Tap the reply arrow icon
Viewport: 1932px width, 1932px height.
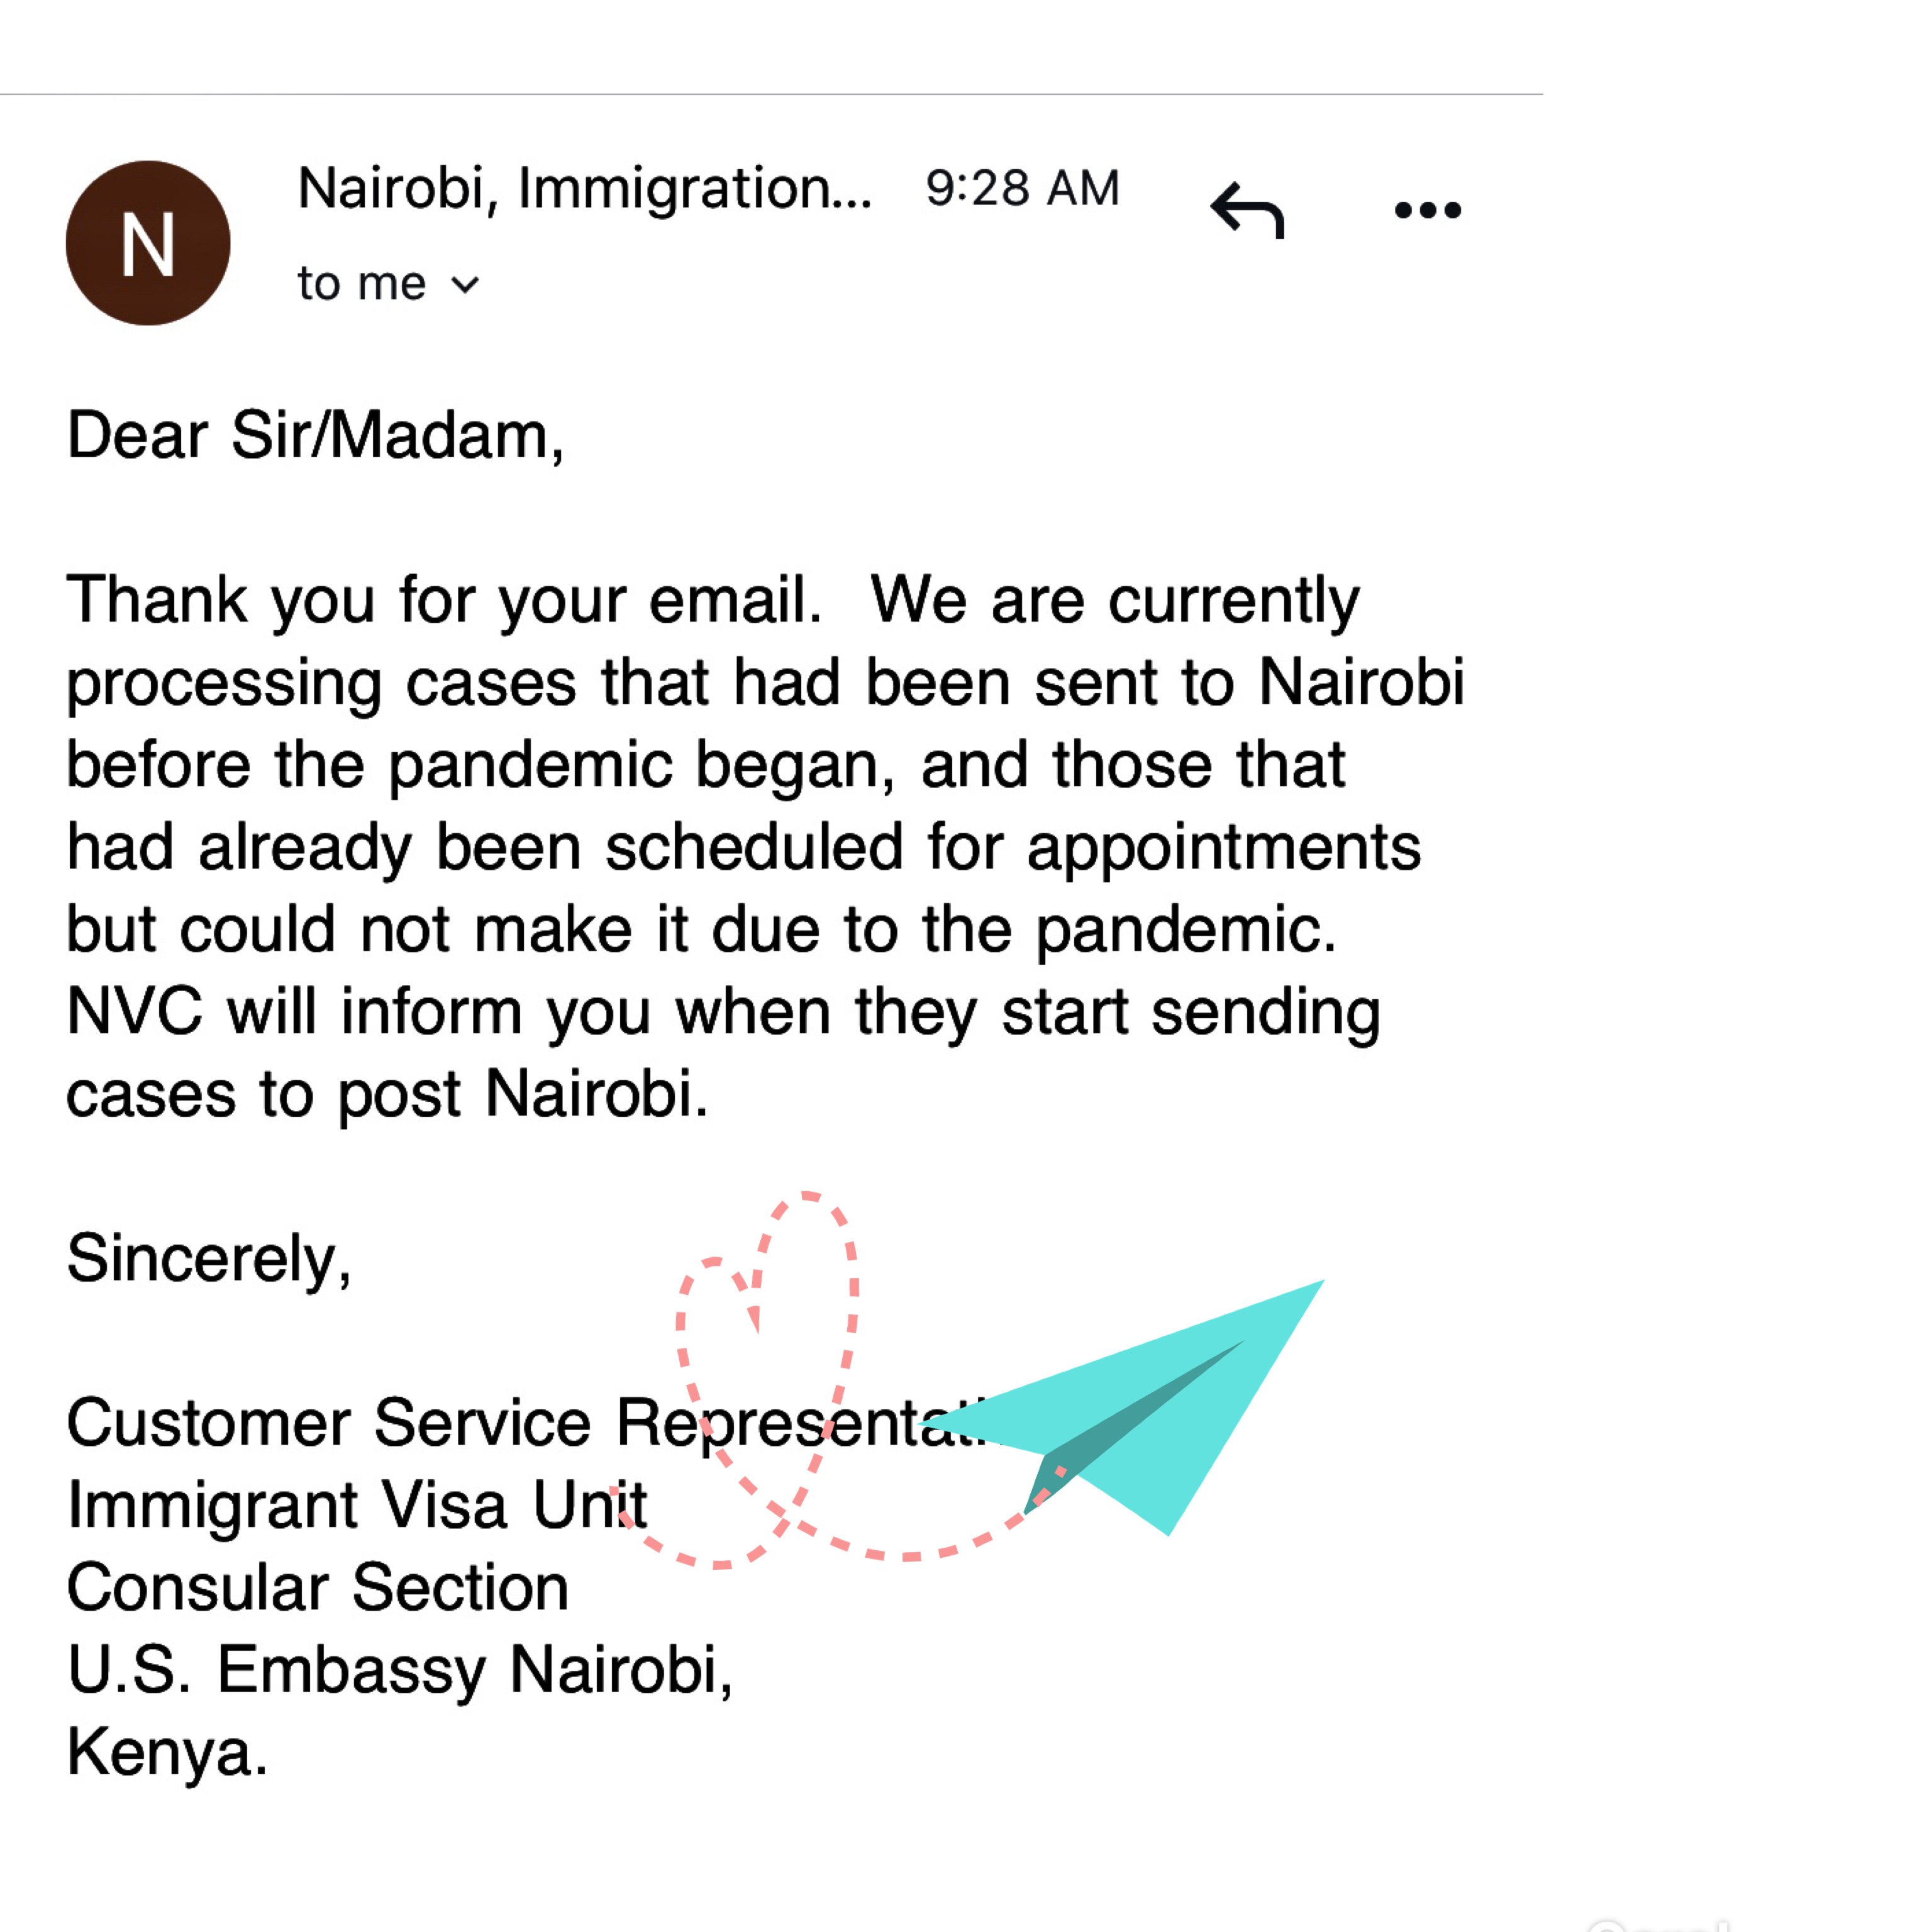tap(1247, 210)
